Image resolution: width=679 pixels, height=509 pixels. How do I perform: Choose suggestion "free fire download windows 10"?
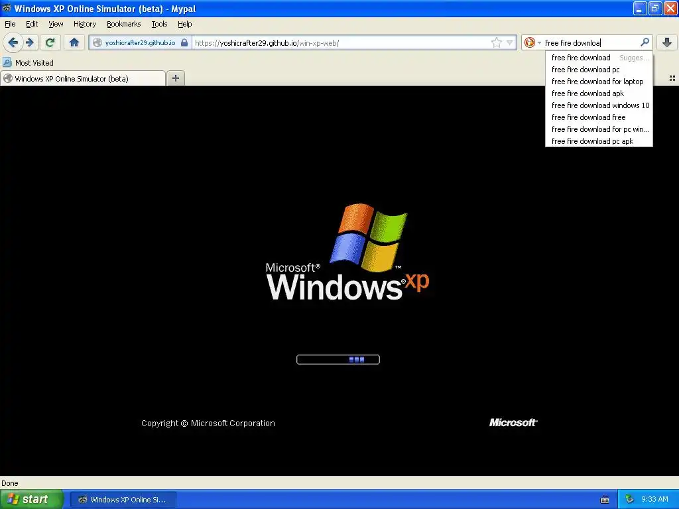pos(599,105)
